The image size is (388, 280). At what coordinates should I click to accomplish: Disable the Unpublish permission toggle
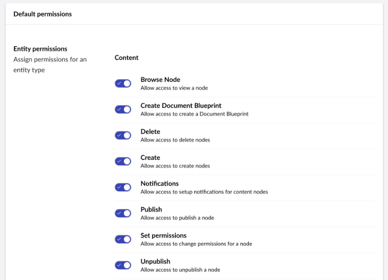tap(123, 265)
